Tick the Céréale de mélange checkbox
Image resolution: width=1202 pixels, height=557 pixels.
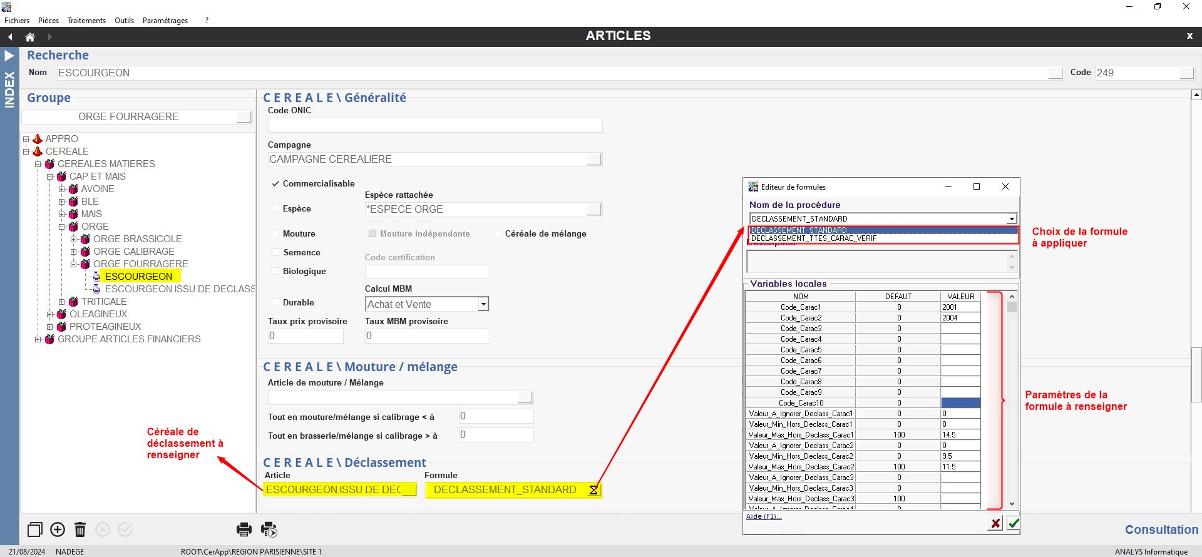coord(498,233)
